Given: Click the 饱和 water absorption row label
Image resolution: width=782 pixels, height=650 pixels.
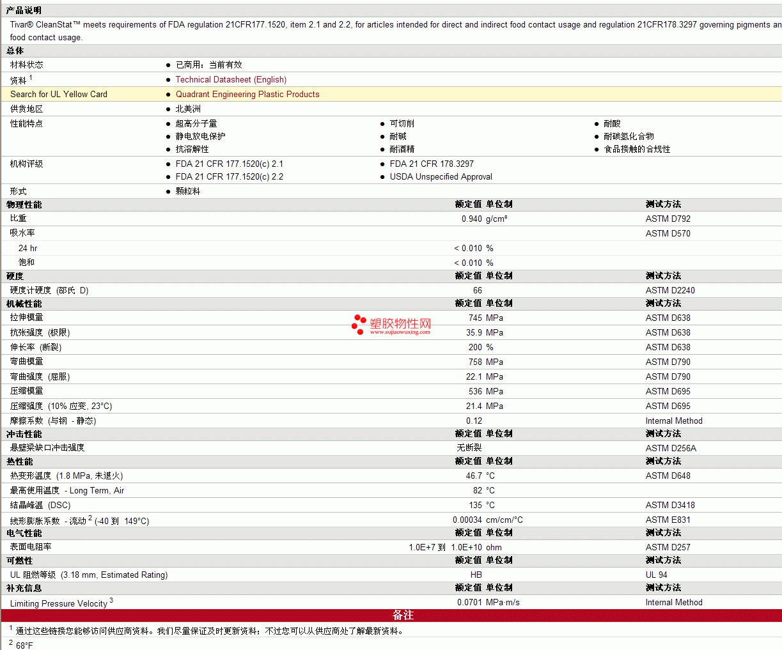Looking at the screenshot, I should [x=26, y=262].
